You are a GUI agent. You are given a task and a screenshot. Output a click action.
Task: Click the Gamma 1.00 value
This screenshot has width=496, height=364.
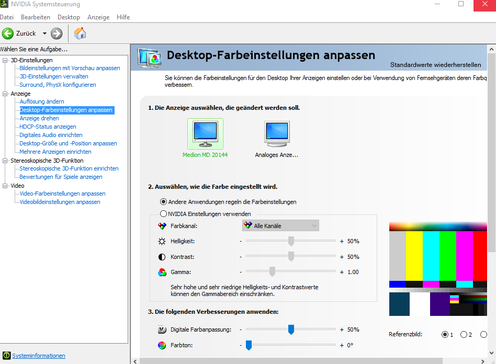point(353,272)
